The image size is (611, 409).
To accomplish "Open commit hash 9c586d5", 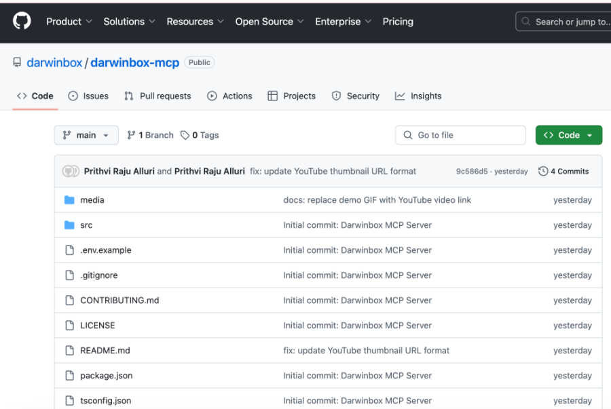I will (472, 171).
